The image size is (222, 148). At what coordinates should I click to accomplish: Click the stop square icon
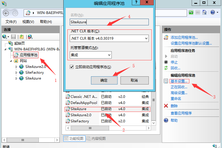coord(166,62)
